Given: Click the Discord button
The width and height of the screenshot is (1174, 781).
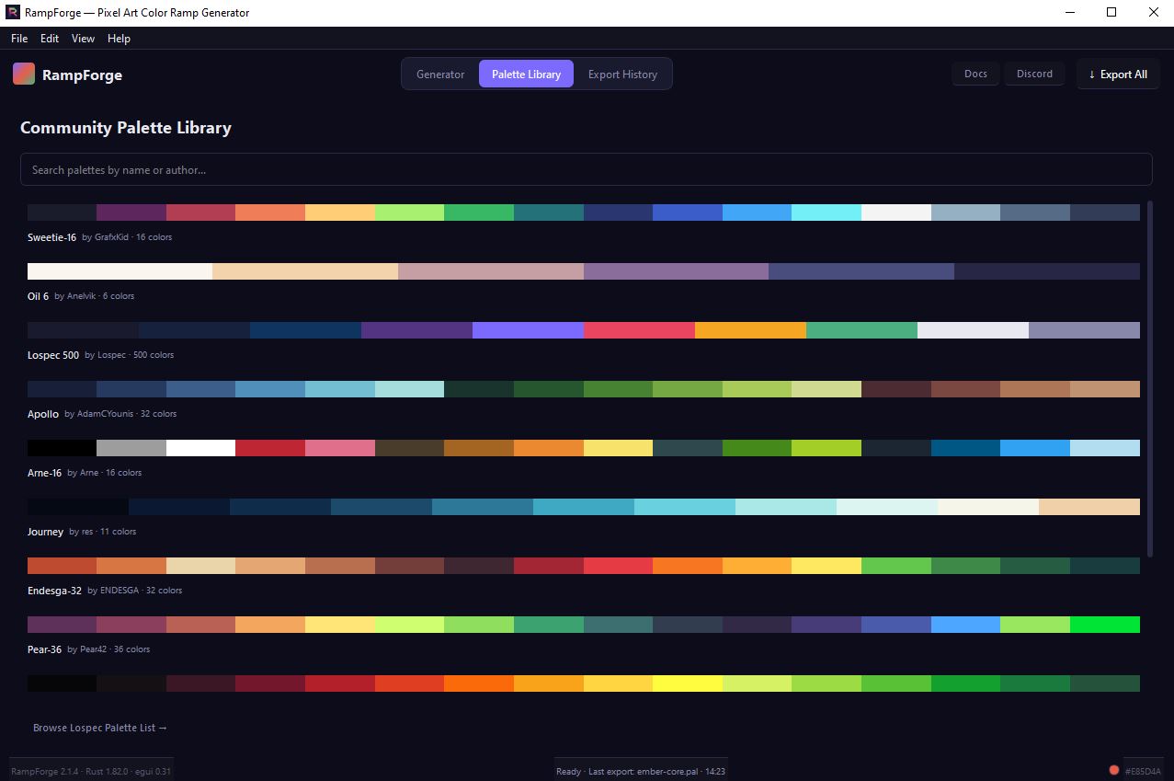Looking at the screenshot, I should pyautogui.click(x=1034, y=74).
